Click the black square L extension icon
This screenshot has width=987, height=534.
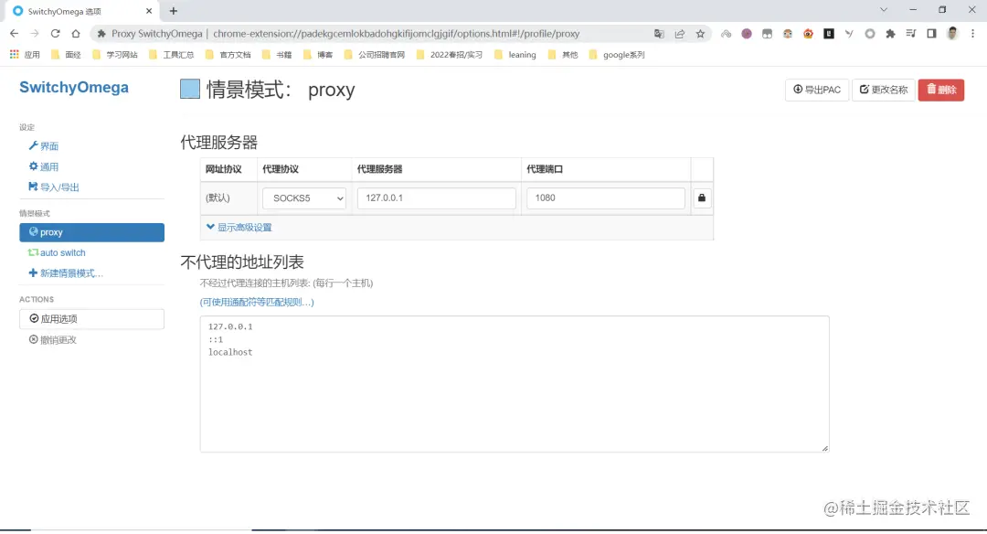tap(829, 34)
